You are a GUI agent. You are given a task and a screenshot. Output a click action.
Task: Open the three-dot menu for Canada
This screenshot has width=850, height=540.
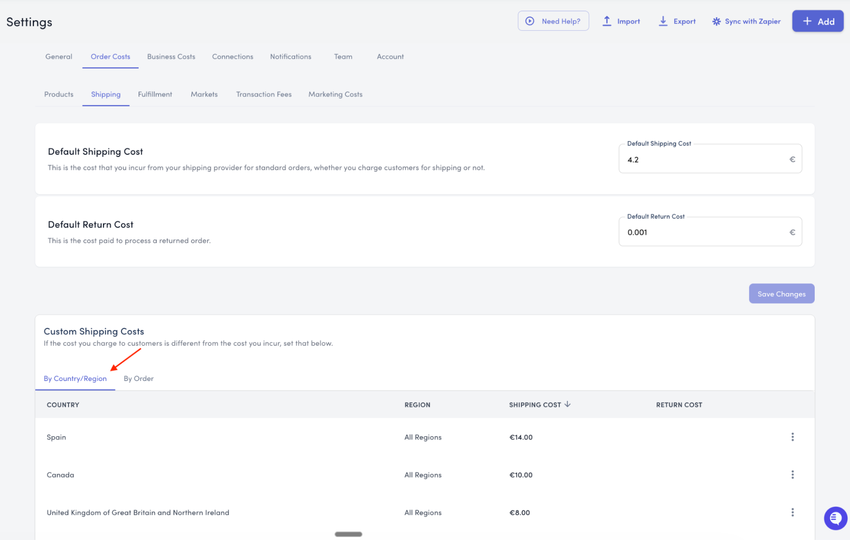pyautogui.click(x=792, y=475)
